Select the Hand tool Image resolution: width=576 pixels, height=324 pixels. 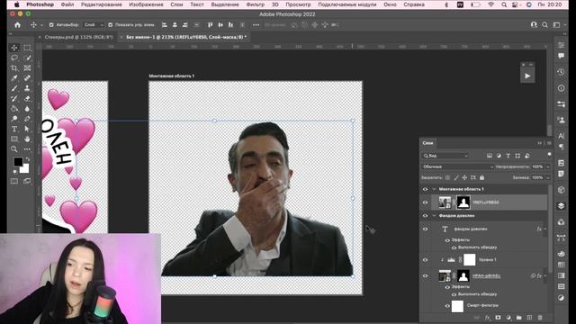[27, 139]
